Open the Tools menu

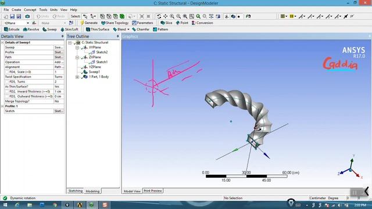(43, 10)
